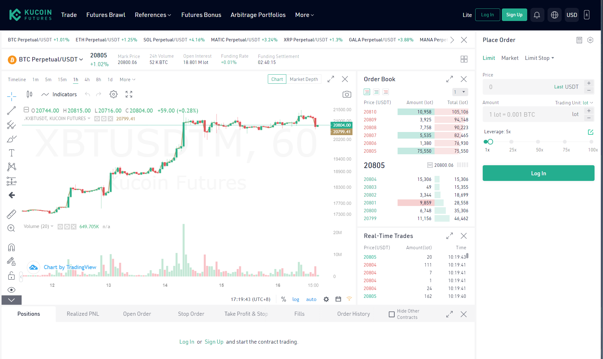Open the Limit Stop order type dropdown
The width and height of the screenshot is (603, 359).
click(539, 58)
